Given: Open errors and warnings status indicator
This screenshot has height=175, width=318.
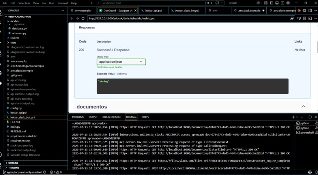Looking at the screenshot, I should click(x=56, y=172).
